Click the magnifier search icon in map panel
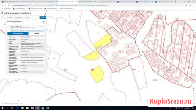The width and height of the screenshot is (196, 110). [4, 18]
